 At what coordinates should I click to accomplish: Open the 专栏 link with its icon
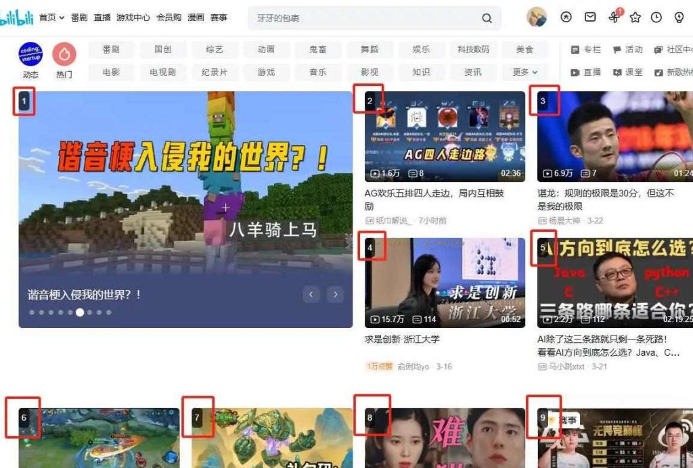585,49
